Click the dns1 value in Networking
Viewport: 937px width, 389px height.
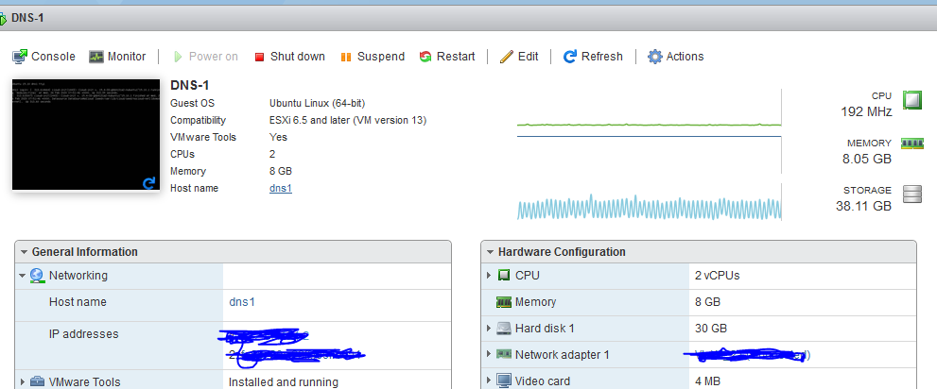[242, 302]
